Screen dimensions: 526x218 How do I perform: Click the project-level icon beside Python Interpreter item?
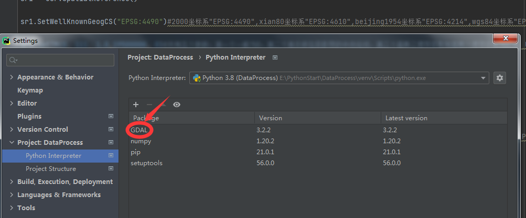(111, 156)
